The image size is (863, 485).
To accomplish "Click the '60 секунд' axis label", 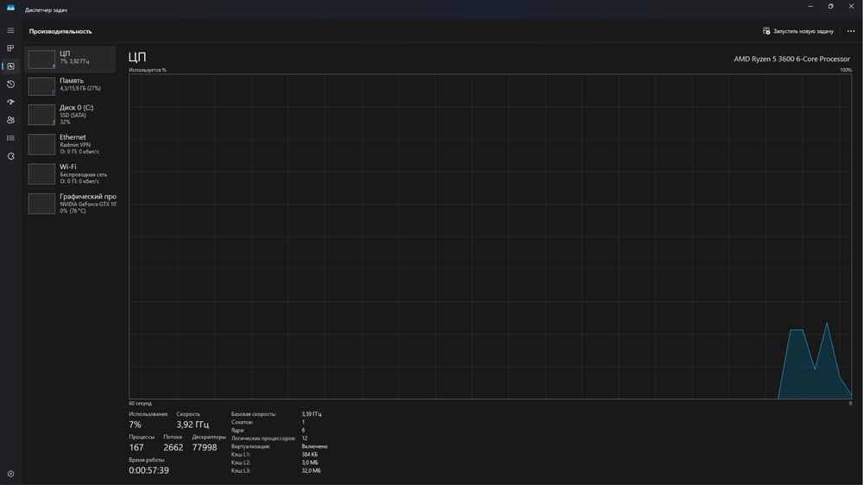I will (141, 404).
